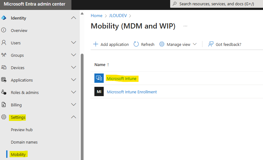Click the Applications grid icon
This screenshot has width=263, height=160.
coord(4,80)
